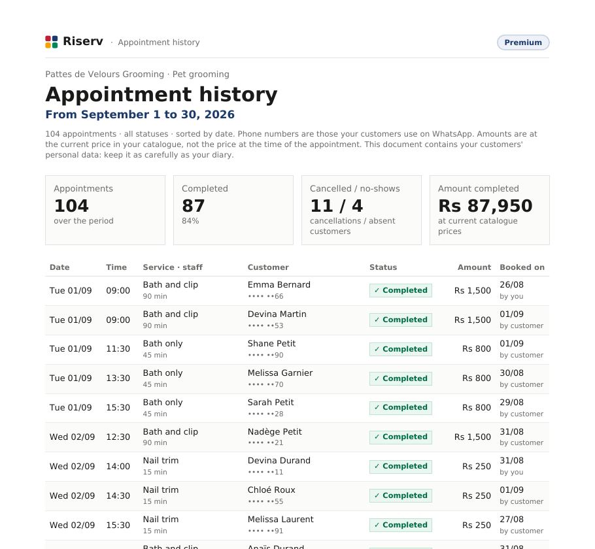Screen dimensions: 595x549
Task: Click booked-on date 30/08
Action: (x=511, y=373)
